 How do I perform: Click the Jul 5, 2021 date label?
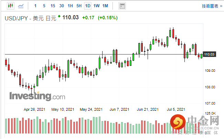[x=176, y=110]
